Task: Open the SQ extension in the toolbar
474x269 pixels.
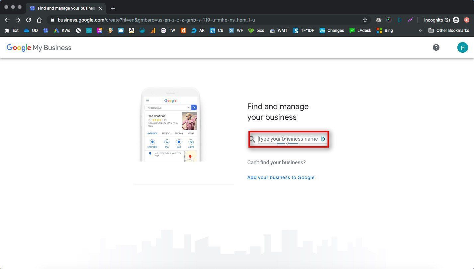Action: 378,20
